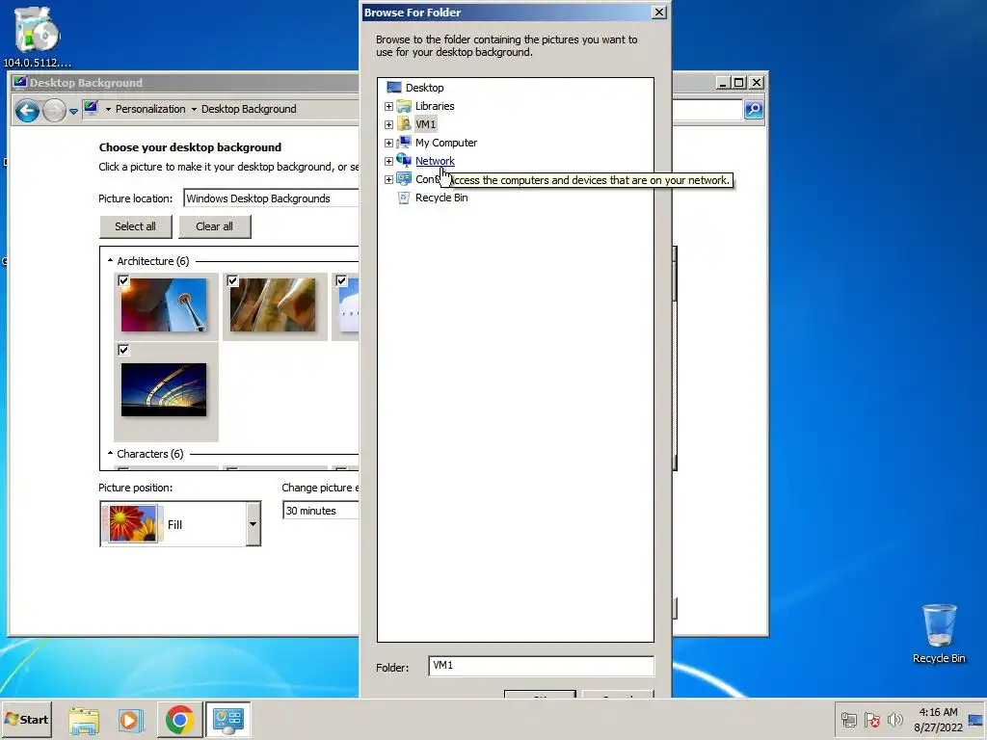Image resolution: width=987 pixels, height=740 pixels.
Task: Close the Browse For Folder dialog
Action: (658, 12)
